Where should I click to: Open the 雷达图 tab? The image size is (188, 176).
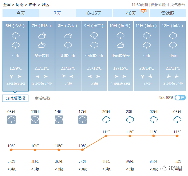pyautogui.click(x=168, y=13)
